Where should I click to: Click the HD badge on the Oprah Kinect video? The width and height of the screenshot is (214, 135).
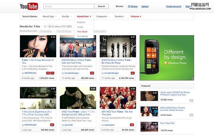click(191, 101)
